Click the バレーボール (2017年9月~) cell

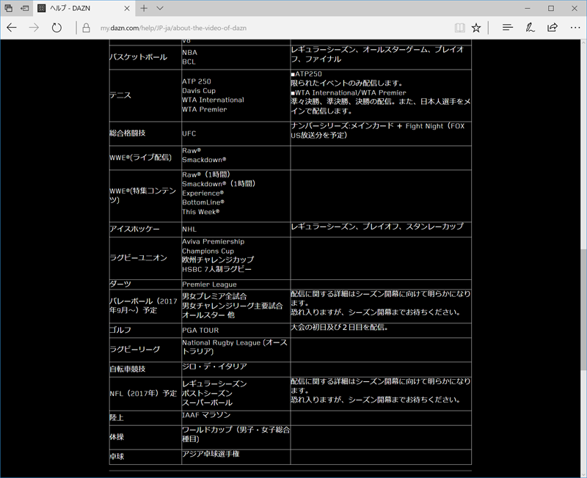point(145,306)
